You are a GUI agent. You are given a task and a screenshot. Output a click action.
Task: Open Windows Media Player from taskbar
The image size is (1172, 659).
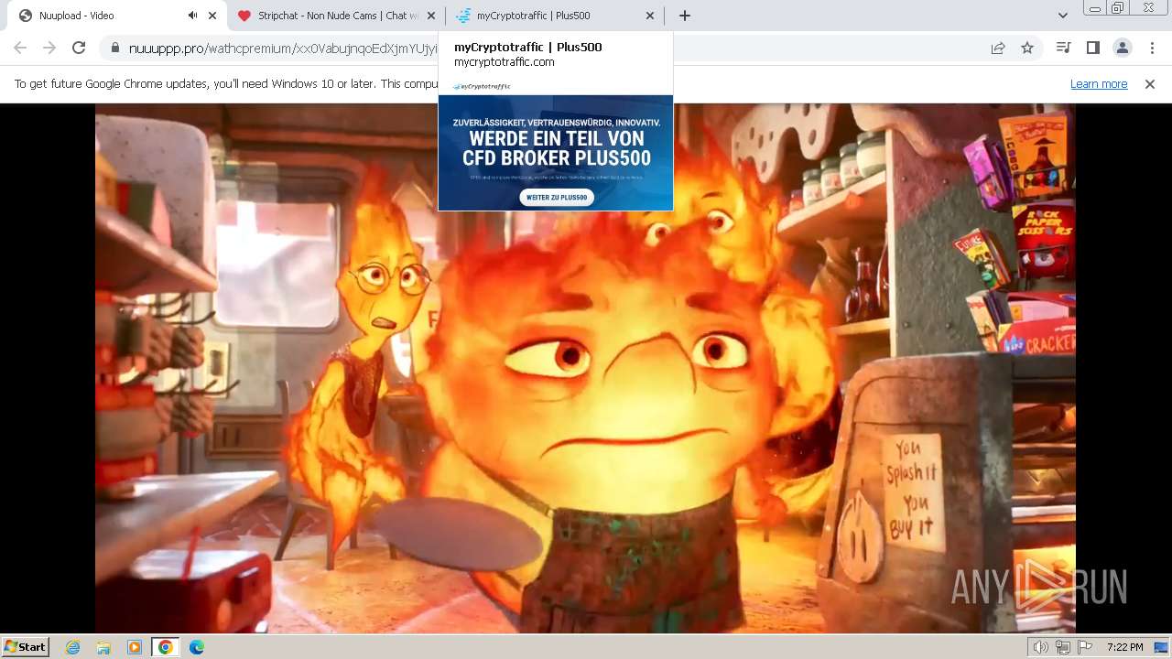(x=135, y=647)
